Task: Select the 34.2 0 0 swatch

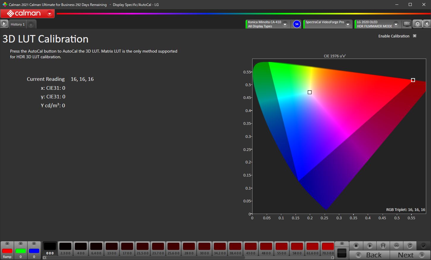Action: point(220,249)
